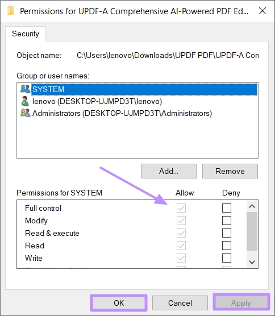275x316 pixels.
Task: Open the Security tab
Action: [26, 34]
